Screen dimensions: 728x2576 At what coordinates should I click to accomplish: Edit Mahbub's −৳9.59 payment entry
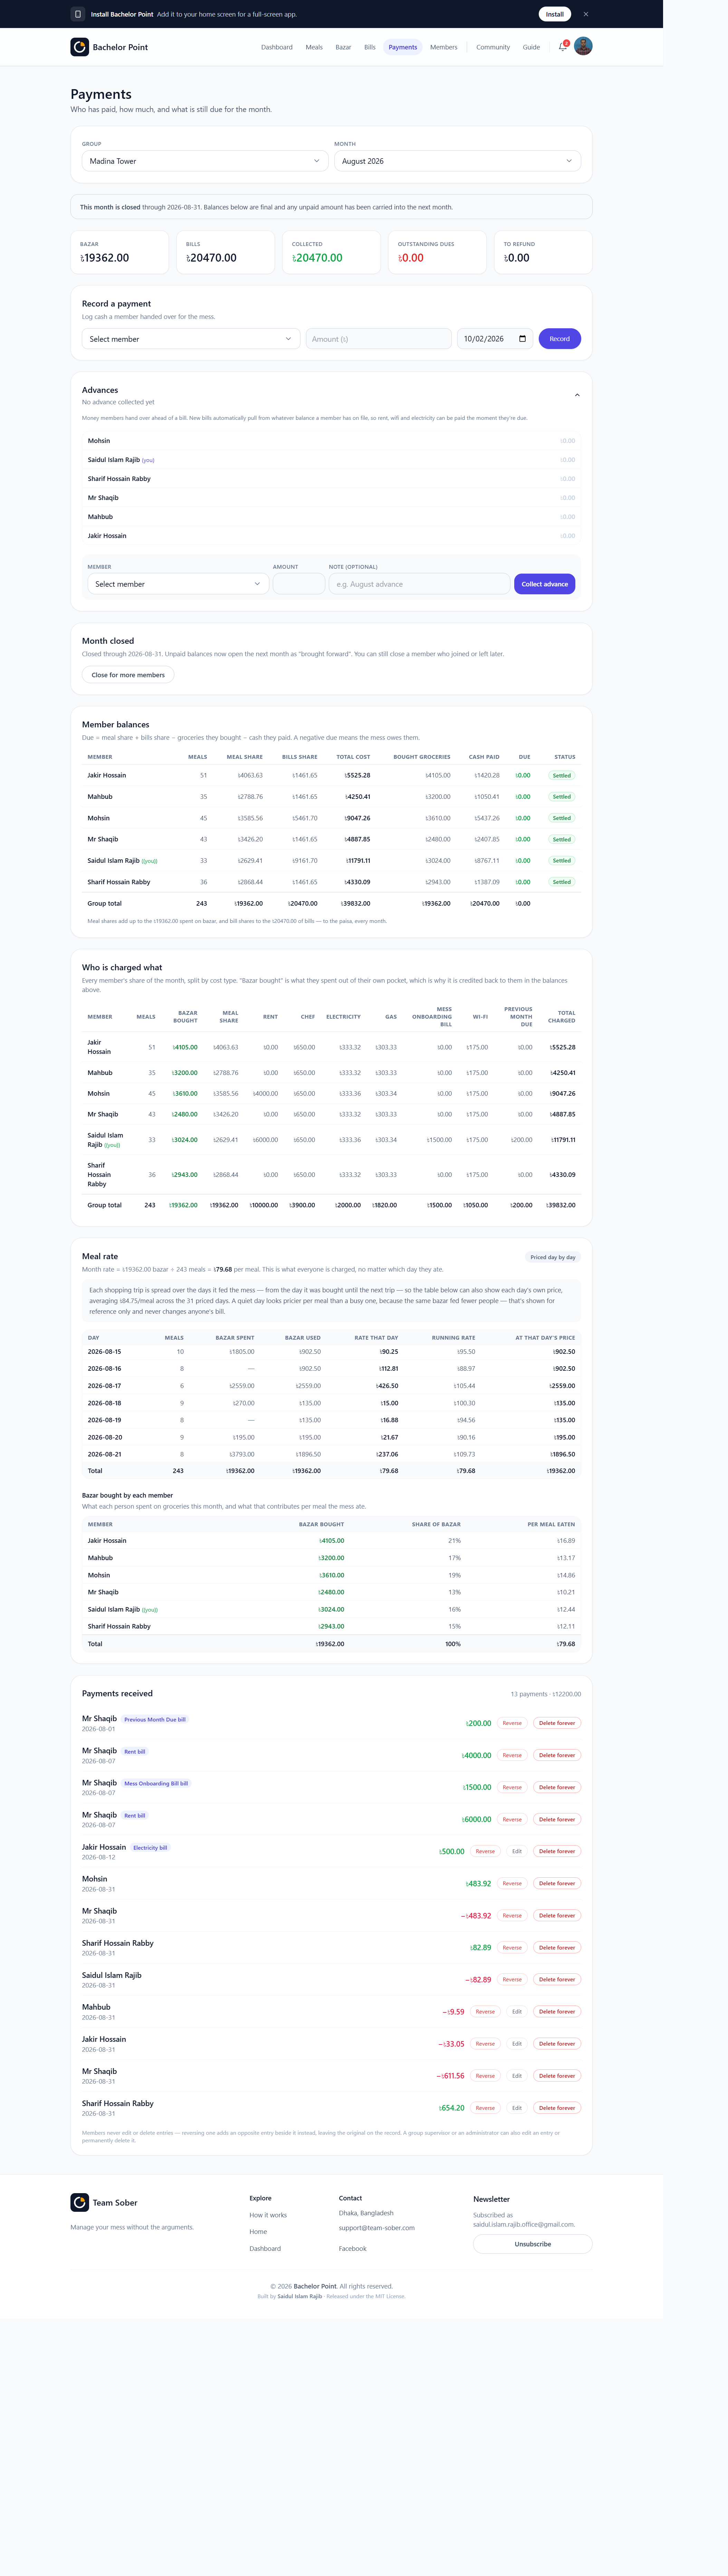pyautogui.click(x=517, y=2011)
